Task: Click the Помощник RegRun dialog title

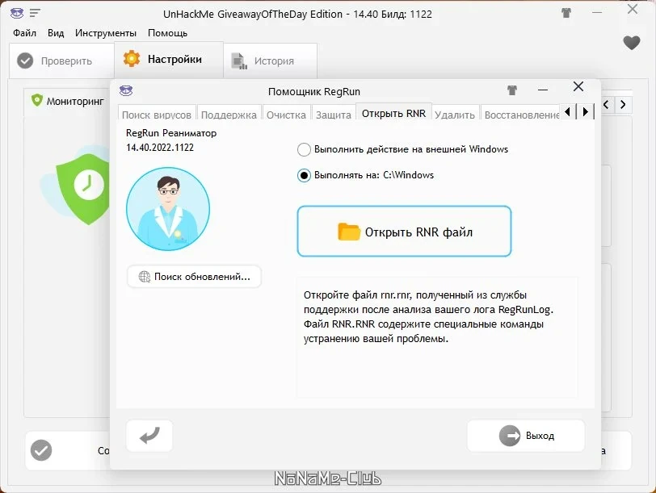Action: pyautogui.click(x=314, y=91)
